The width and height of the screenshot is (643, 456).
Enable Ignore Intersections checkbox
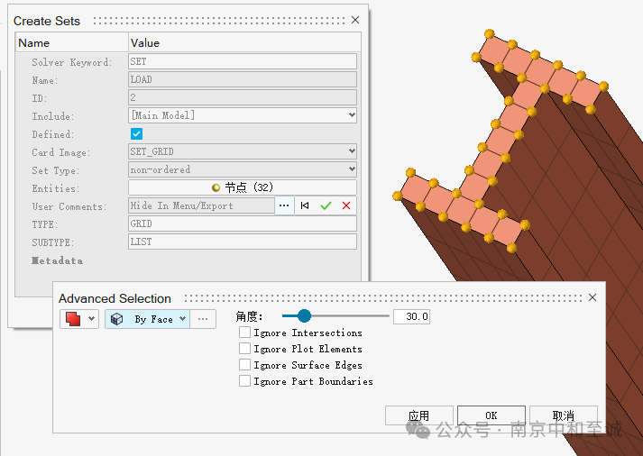pyautogui.click(x=244, y=333)
